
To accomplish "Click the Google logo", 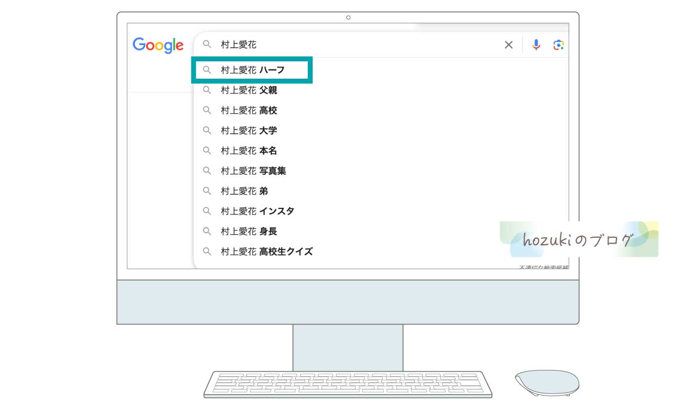I will click(158, 46).
